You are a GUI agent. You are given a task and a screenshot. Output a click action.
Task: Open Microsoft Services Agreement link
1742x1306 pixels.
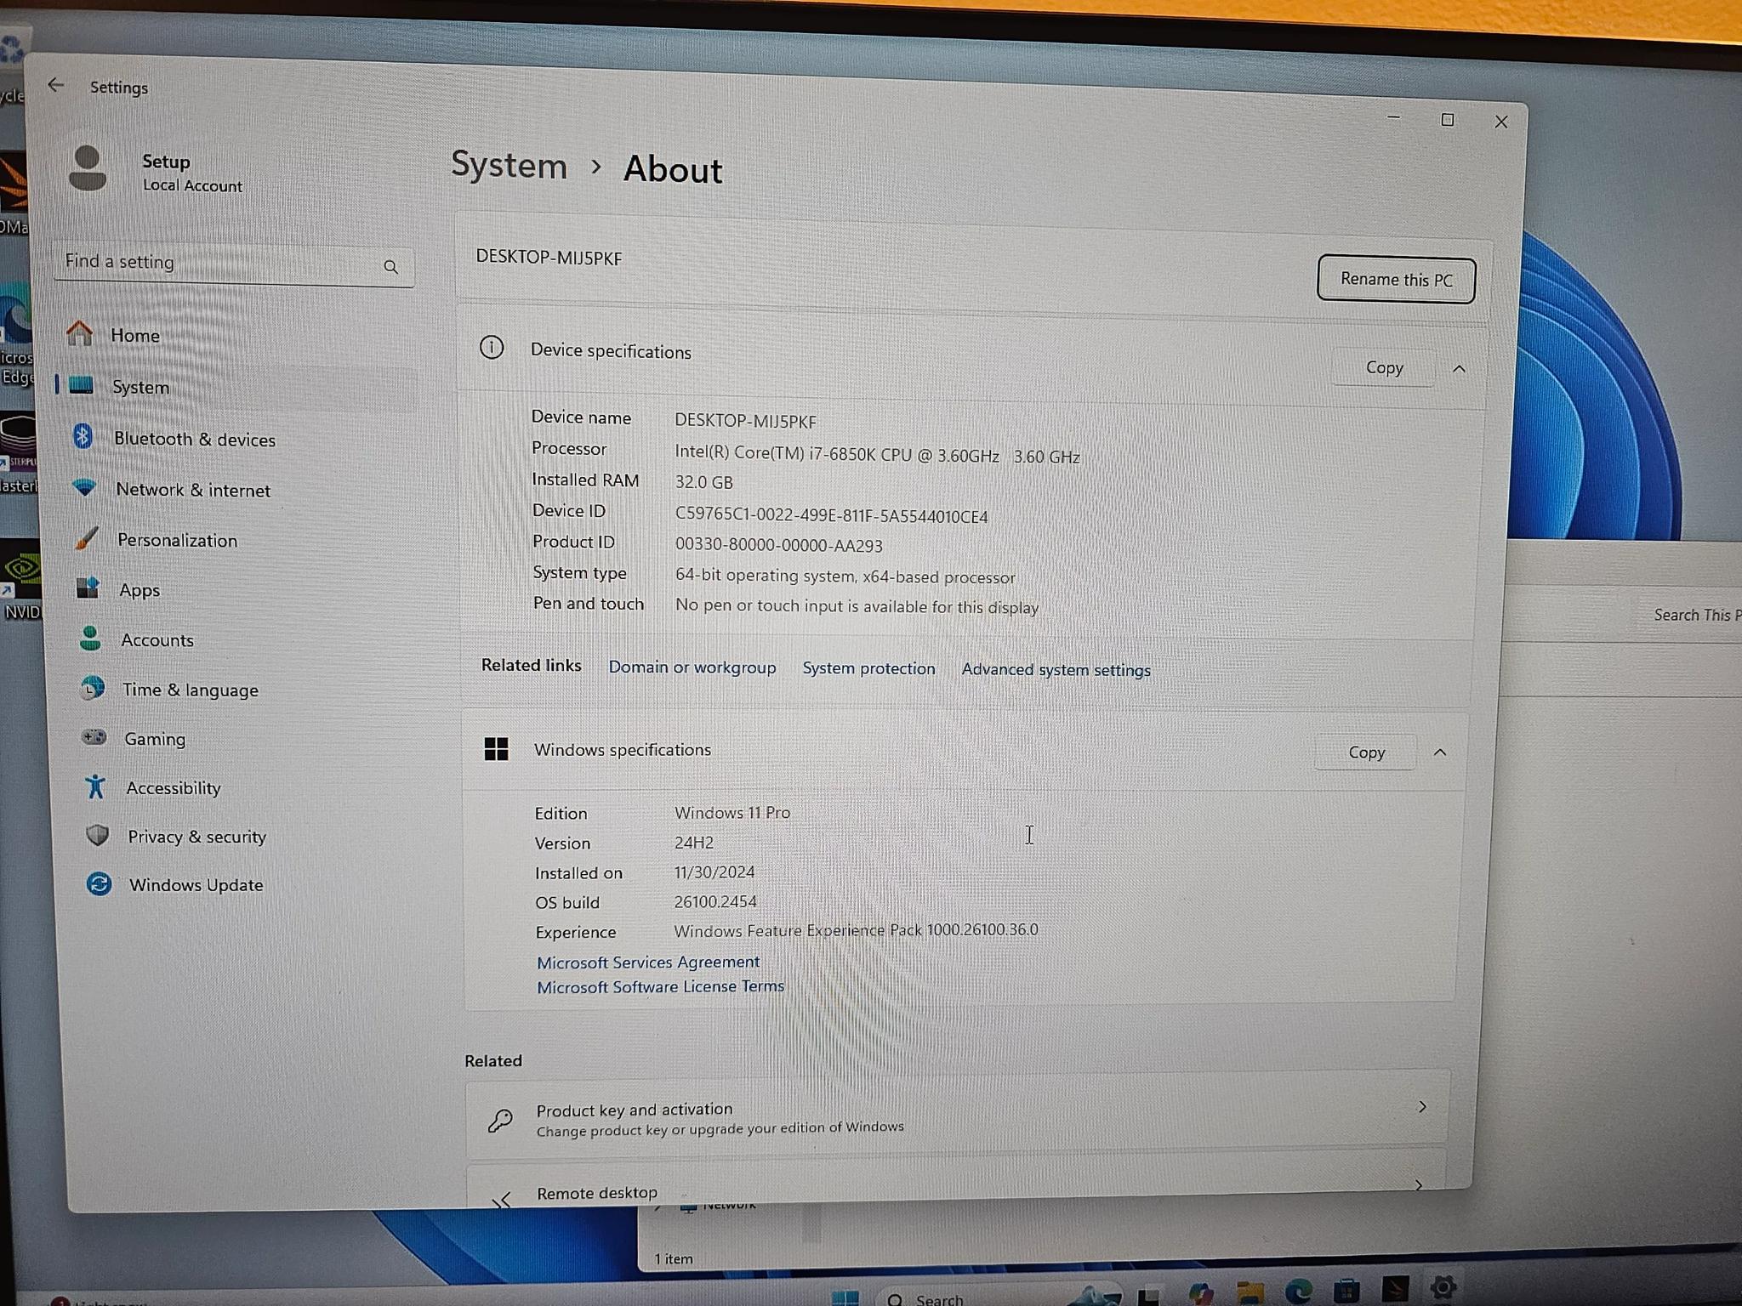pyautogui.click(x=648, y=962)
